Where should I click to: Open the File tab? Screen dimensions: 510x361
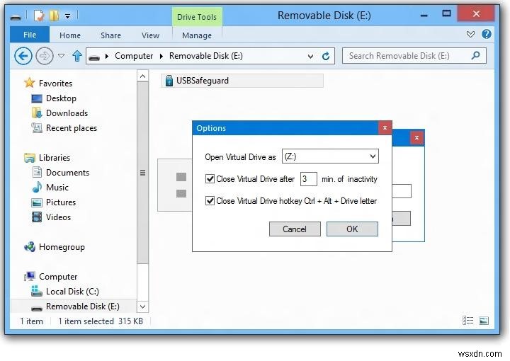(30, 35)
